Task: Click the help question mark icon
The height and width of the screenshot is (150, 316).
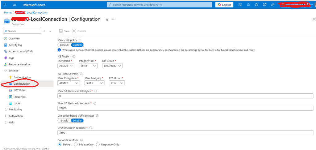Action: 264,5
